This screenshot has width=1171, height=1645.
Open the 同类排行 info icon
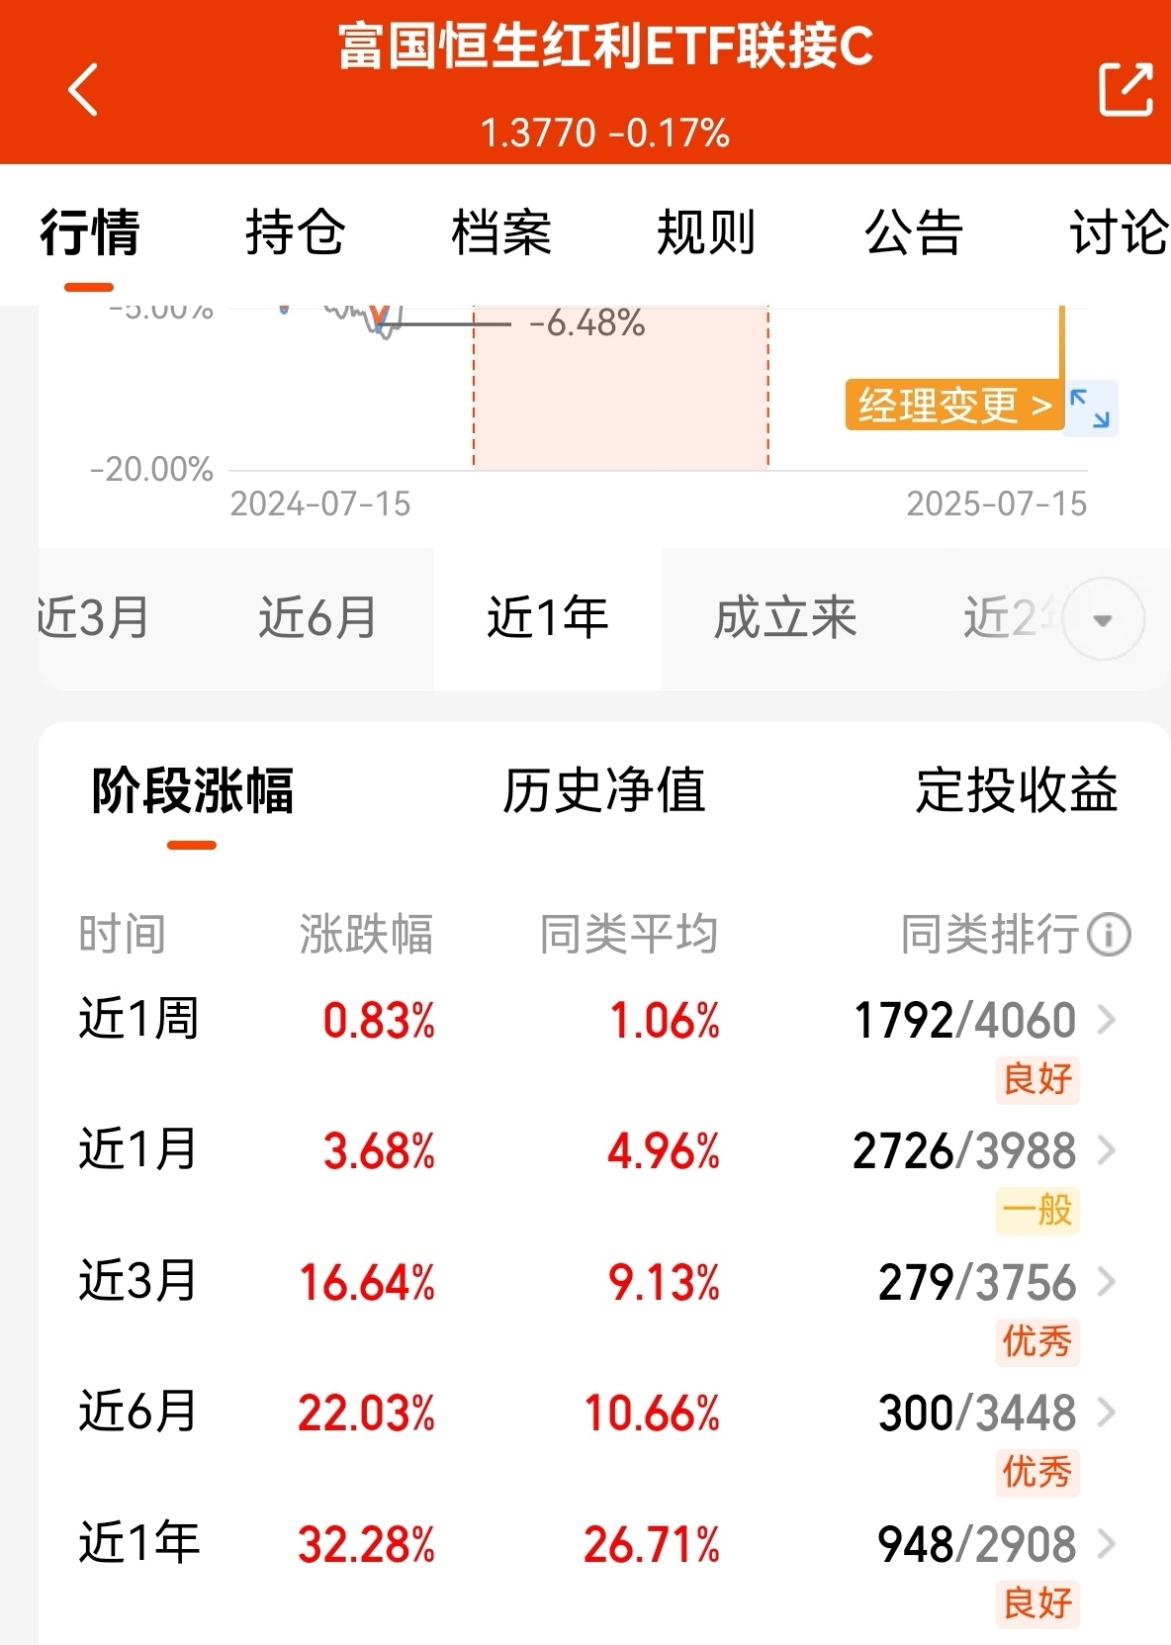(1109, 935)
